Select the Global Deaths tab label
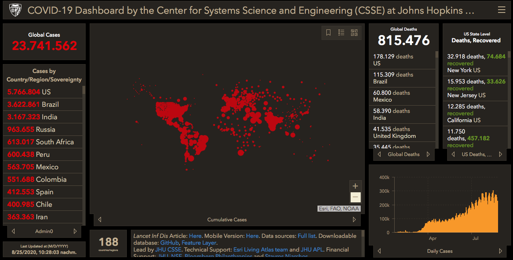The width and height of the screenshot is (513, 260). (404, 154)
